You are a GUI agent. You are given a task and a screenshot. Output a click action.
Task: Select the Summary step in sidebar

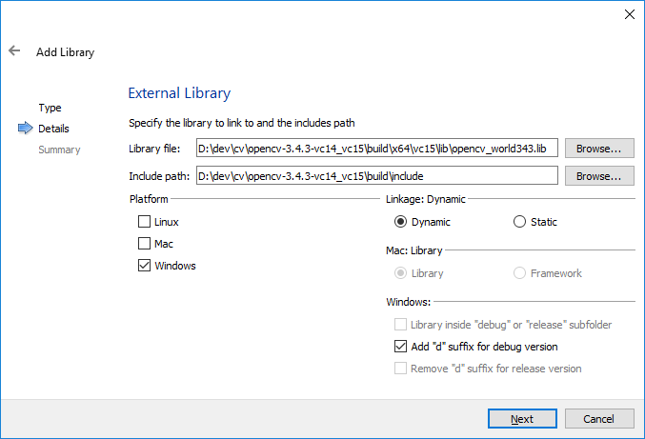[59, 150]
